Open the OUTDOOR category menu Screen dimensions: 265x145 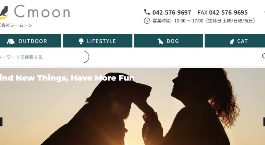(x=30, y=41)
